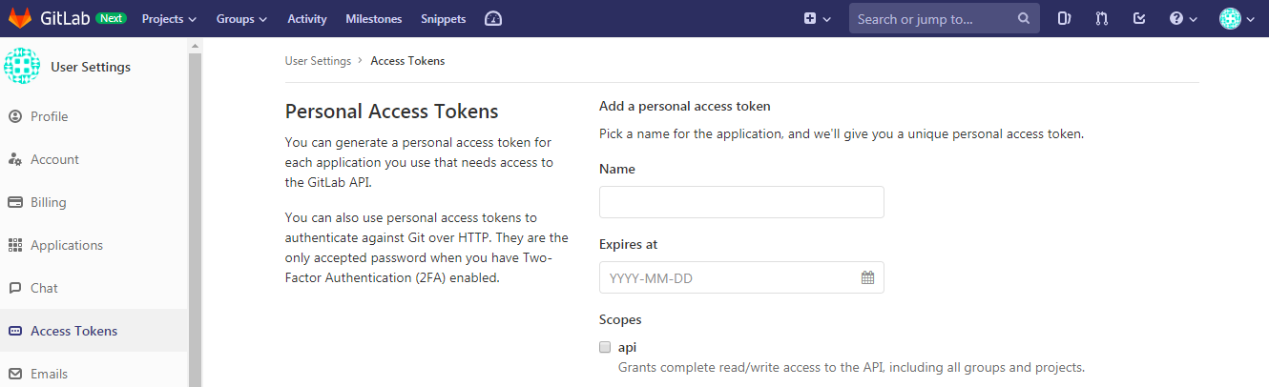
Task: Open the new item plus dropdown
Action: pyautogui.click(x=817, y=19)
